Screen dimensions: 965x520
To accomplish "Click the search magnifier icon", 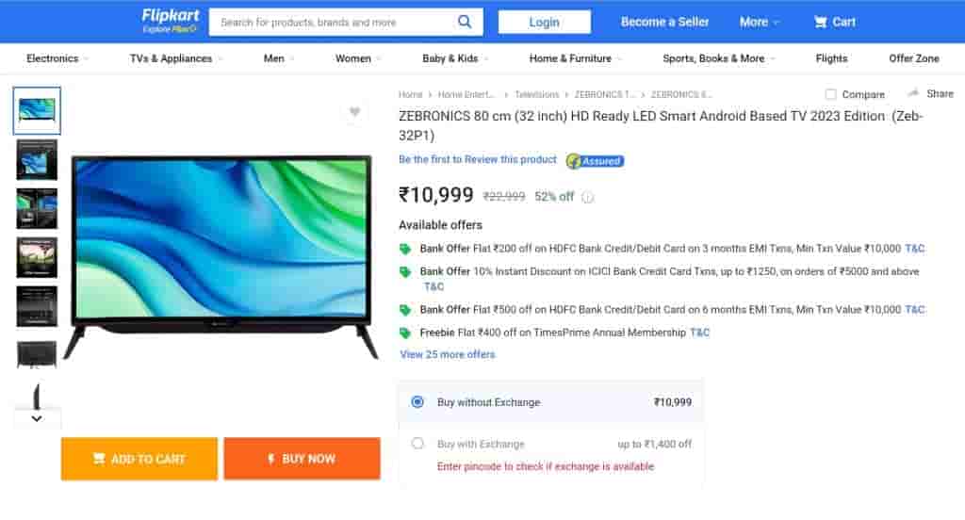I will pyautogui.click(x=465, y=23).
